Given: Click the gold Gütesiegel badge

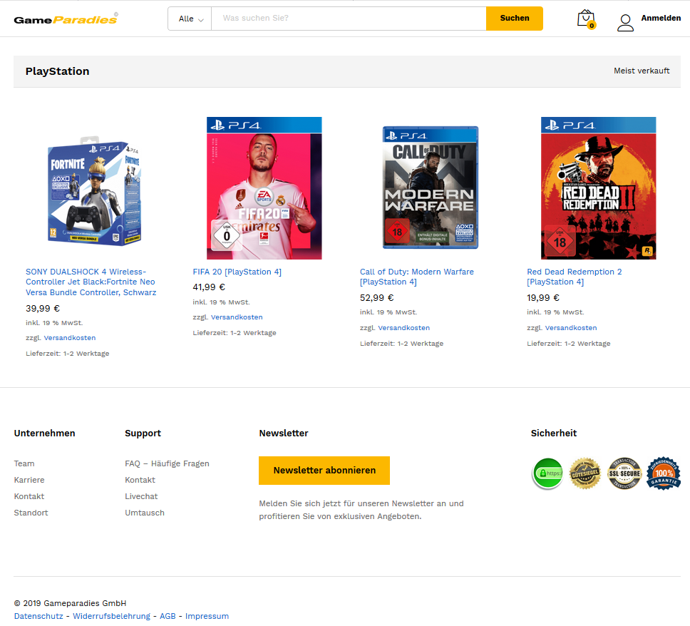Looking at the screenshot, I should (x=585, y=473).
